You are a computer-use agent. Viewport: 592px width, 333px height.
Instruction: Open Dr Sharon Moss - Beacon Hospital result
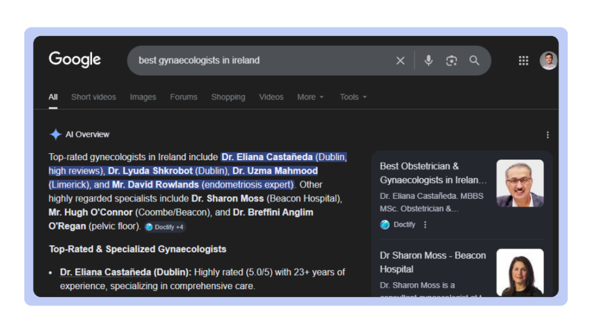(x=432, y=262)
